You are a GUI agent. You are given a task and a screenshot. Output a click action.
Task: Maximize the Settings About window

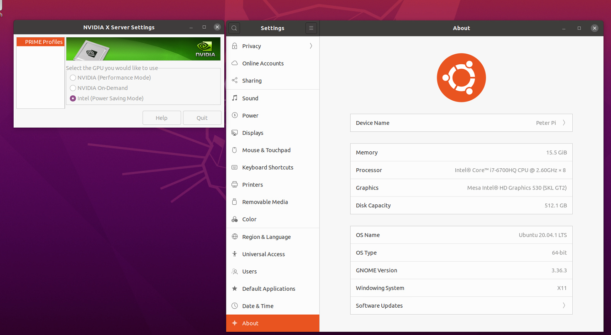579,28
